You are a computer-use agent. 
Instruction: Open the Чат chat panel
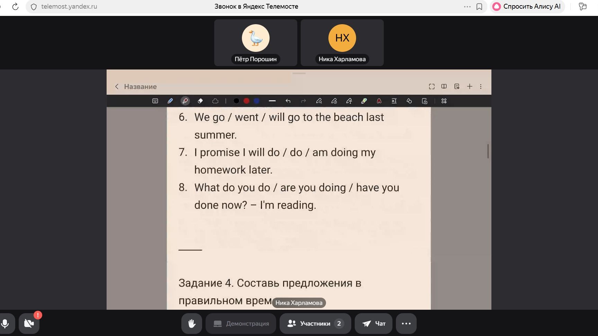click(373, 324)
